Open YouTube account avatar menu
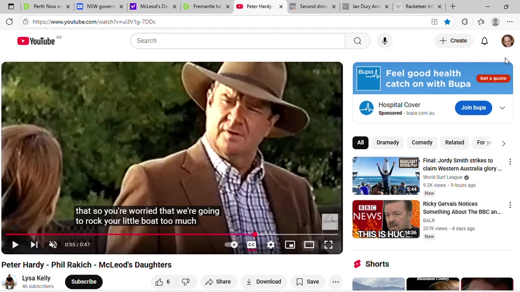Screen dimensions: 520x292 tap(508, 41)
